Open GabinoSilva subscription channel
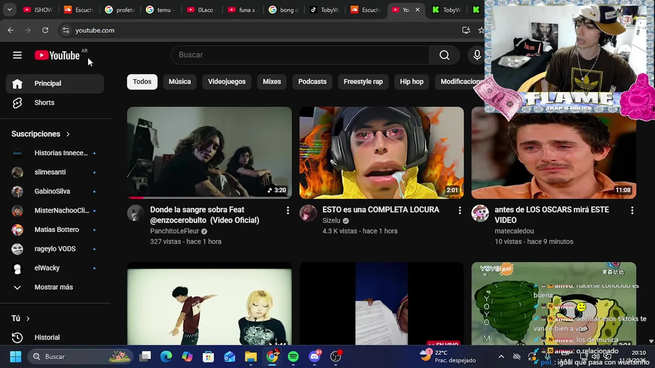Image resolution: width=655 pixels, height=368 pixels. tap(55, 191)
